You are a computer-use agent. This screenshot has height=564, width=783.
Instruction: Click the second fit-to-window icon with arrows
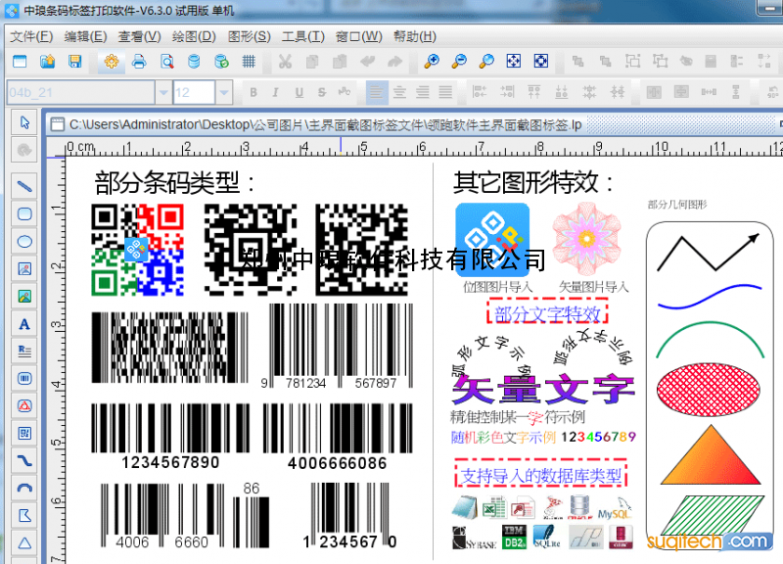click(541, 62)
